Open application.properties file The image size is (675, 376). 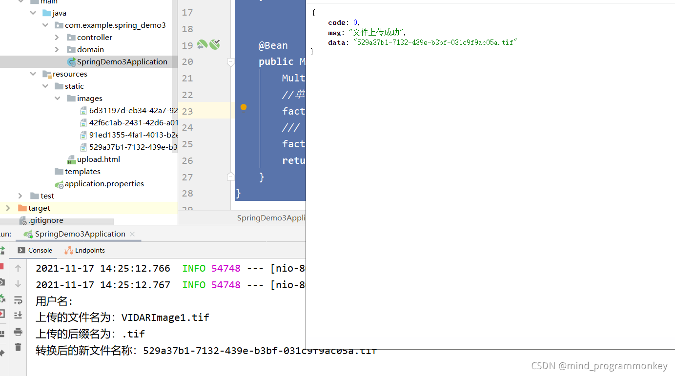(99, 183)
